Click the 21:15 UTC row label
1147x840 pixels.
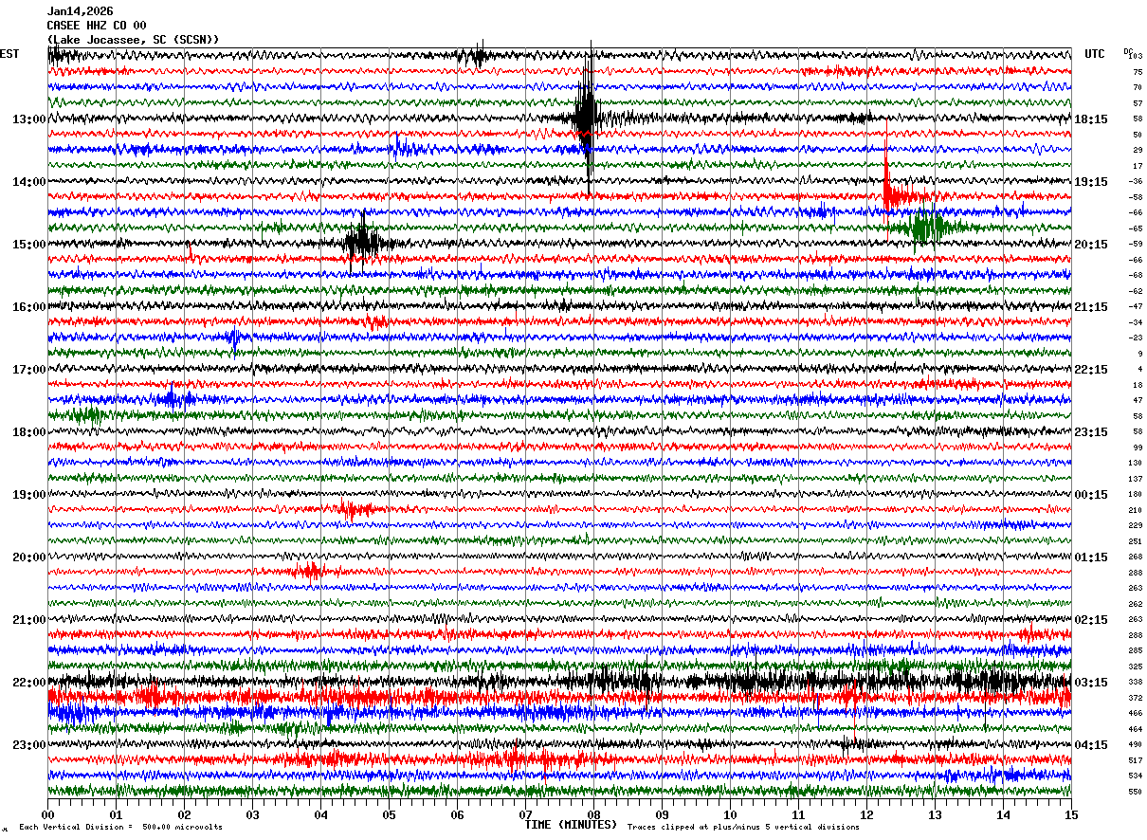1090,307
